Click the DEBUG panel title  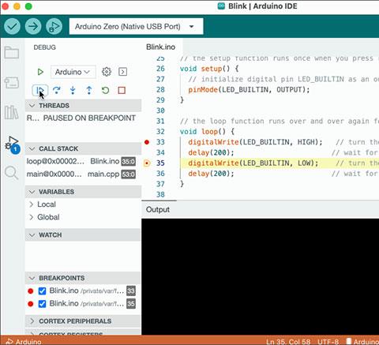click(x=45, y=47)
